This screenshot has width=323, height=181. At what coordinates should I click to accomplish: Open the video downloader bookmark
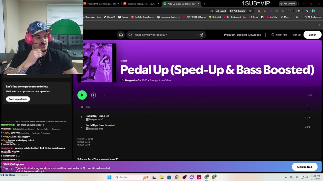[x=168, y=17]
